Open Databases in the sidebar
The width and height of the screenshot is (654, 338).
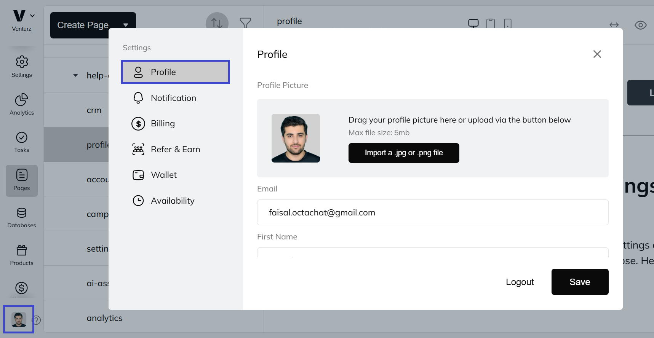click(x=22, y=218)
